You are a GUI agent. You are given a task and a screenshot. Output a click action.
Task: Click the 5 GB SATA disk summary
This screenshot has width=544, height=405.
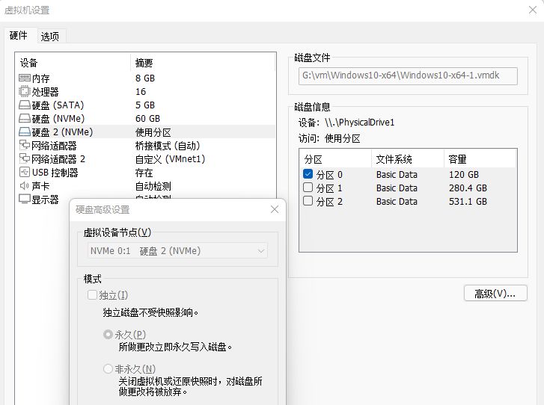point(145,105)
